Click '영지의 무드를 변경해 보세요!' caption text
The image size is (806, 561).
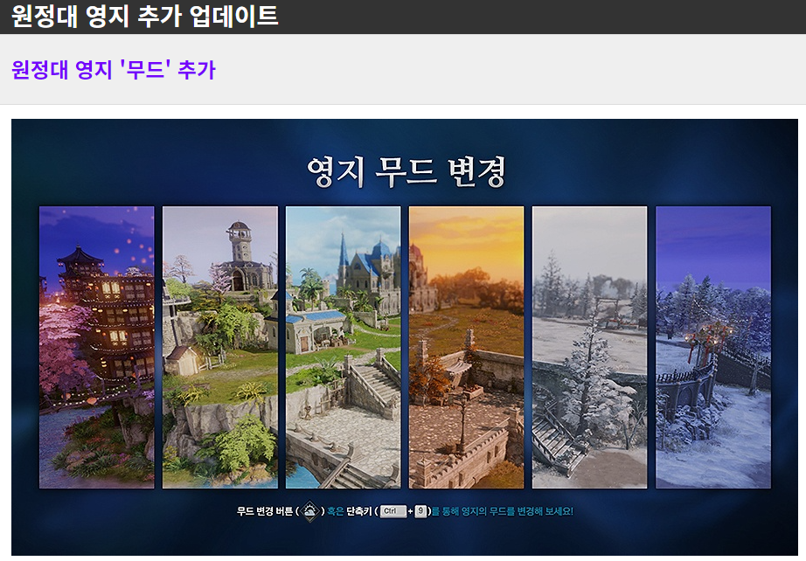[x=517, y=511]
